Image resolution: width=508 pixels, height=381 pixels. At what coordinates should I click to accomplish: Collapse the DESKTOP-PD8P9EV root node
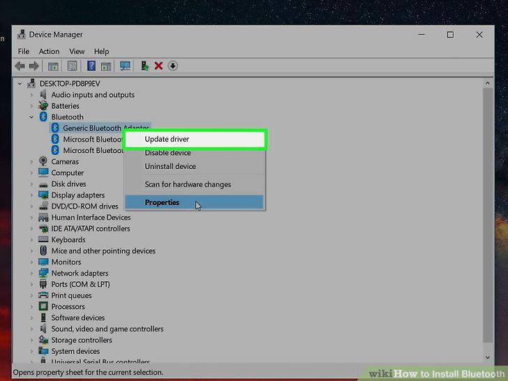pyautogui.click(x=20, y=84)
